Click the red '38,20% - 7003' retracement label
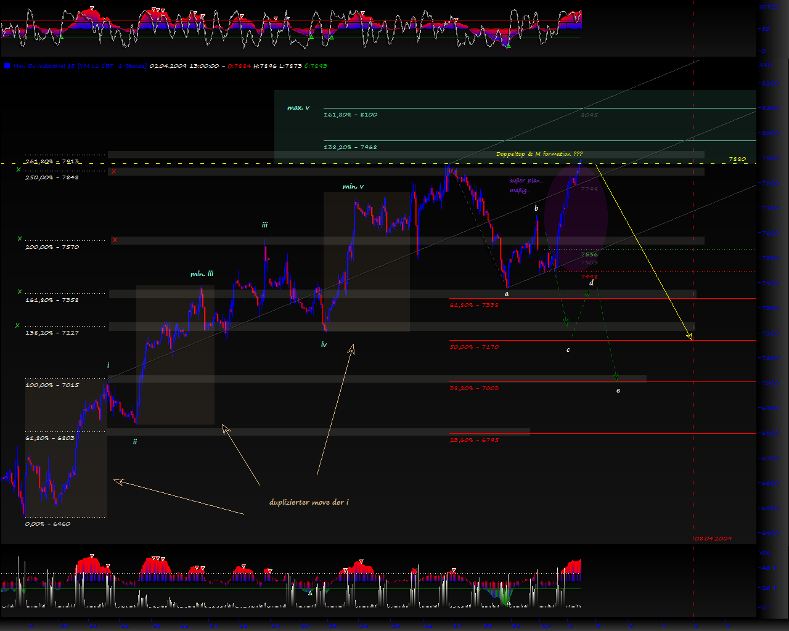789x631 pixels. pyautogui.click(x=474, y=388)
